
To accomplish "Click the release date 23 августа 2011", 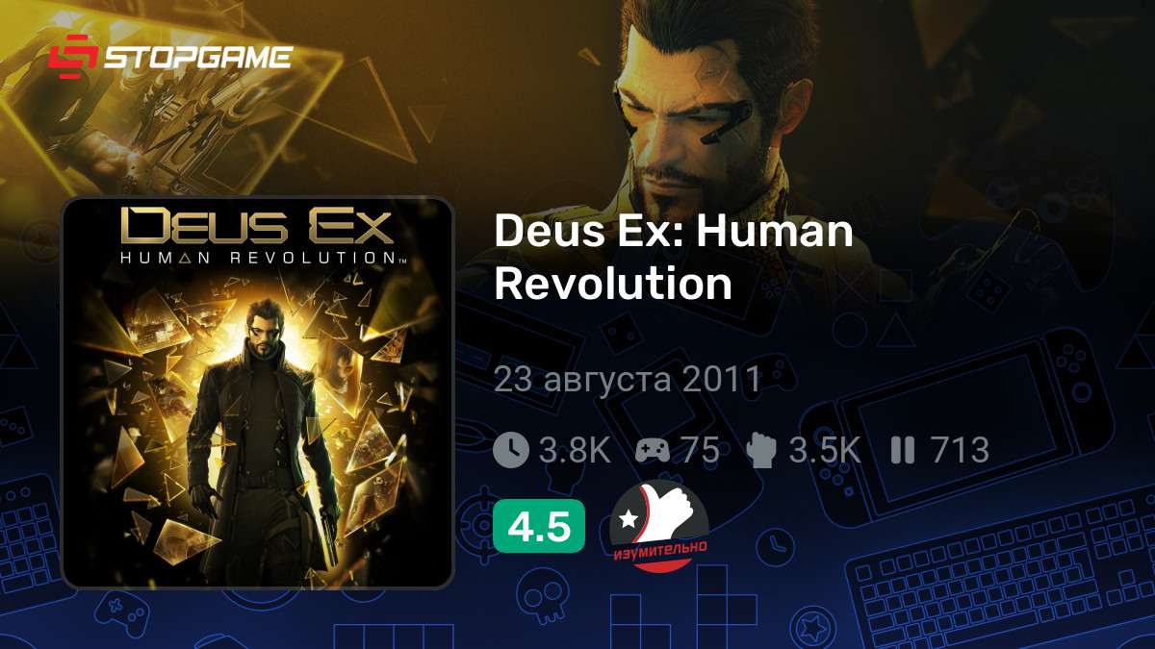I will [x=628, y=379].
